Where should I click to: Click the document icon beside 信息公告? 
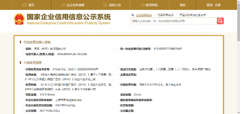[105, 5]
